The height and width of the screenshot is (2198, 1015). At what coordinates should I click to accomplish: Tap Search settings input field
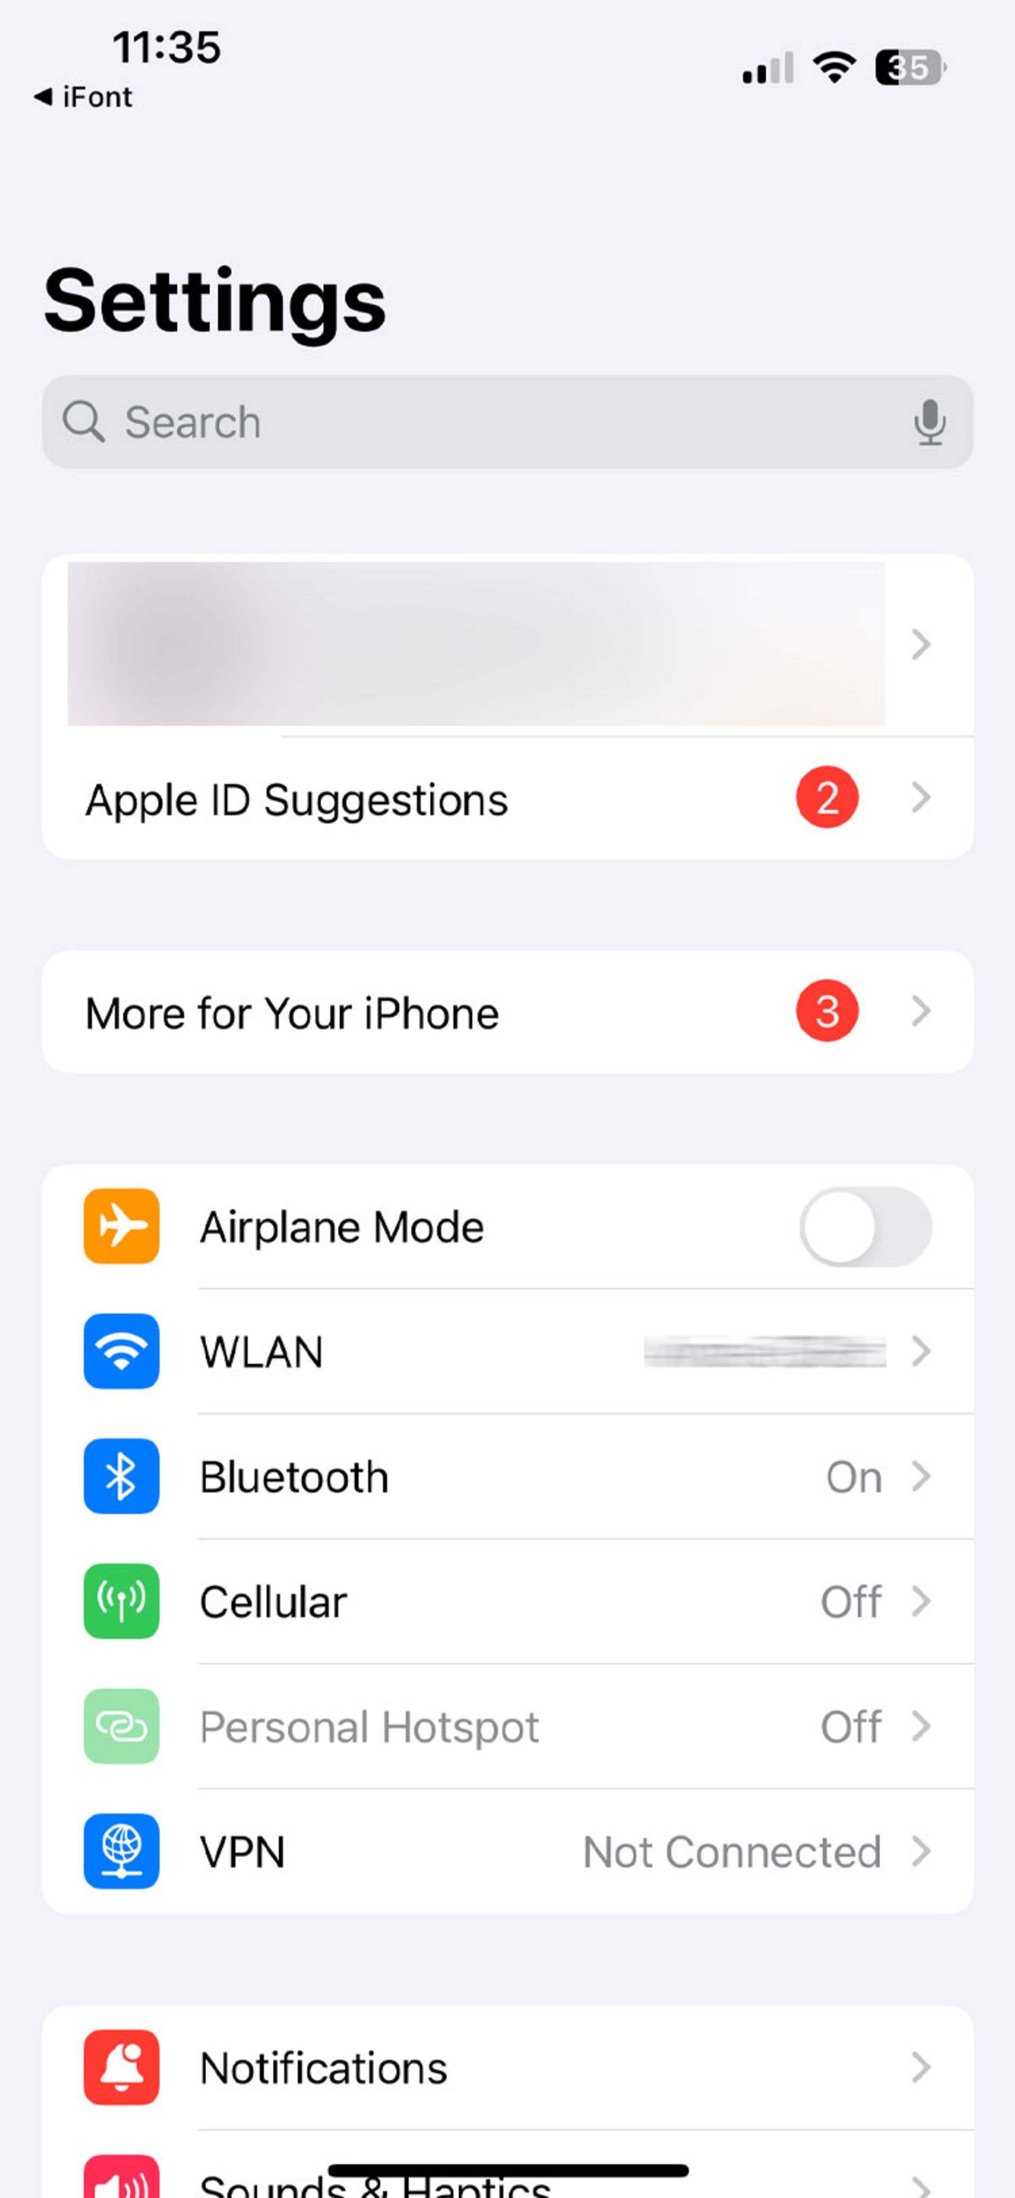click(507, 421)
